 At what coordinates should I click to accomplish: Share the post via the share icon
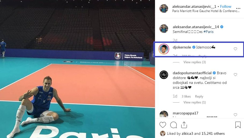coord(184,125)
